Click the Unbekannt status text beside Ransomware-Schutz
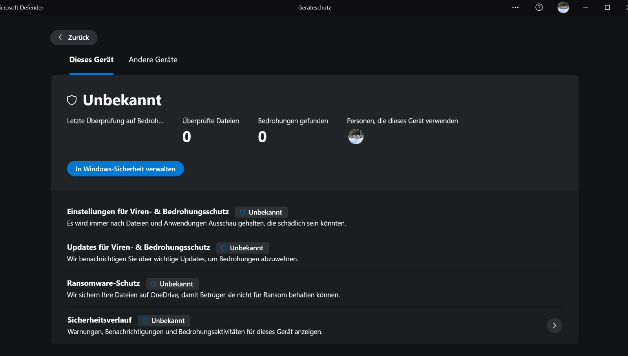The image size is (628, 356). pyautogui.click(x=176, y=284)
